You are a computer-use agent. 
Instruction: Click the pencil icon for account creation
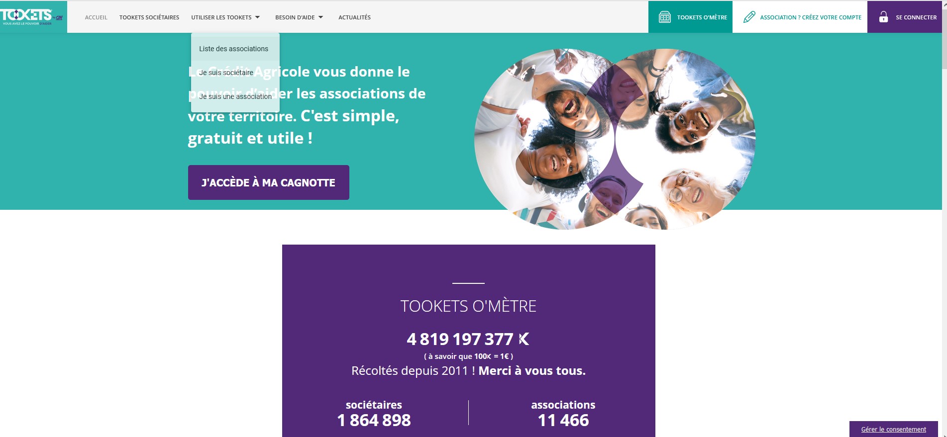(749, 17)
